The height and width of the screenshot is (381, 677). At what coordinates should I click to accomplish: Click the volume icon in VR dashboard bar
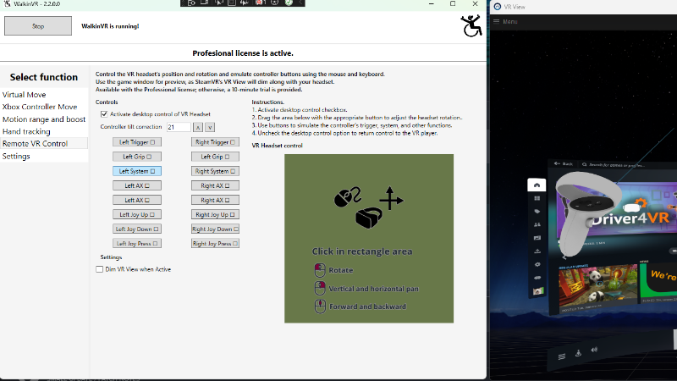595,350
